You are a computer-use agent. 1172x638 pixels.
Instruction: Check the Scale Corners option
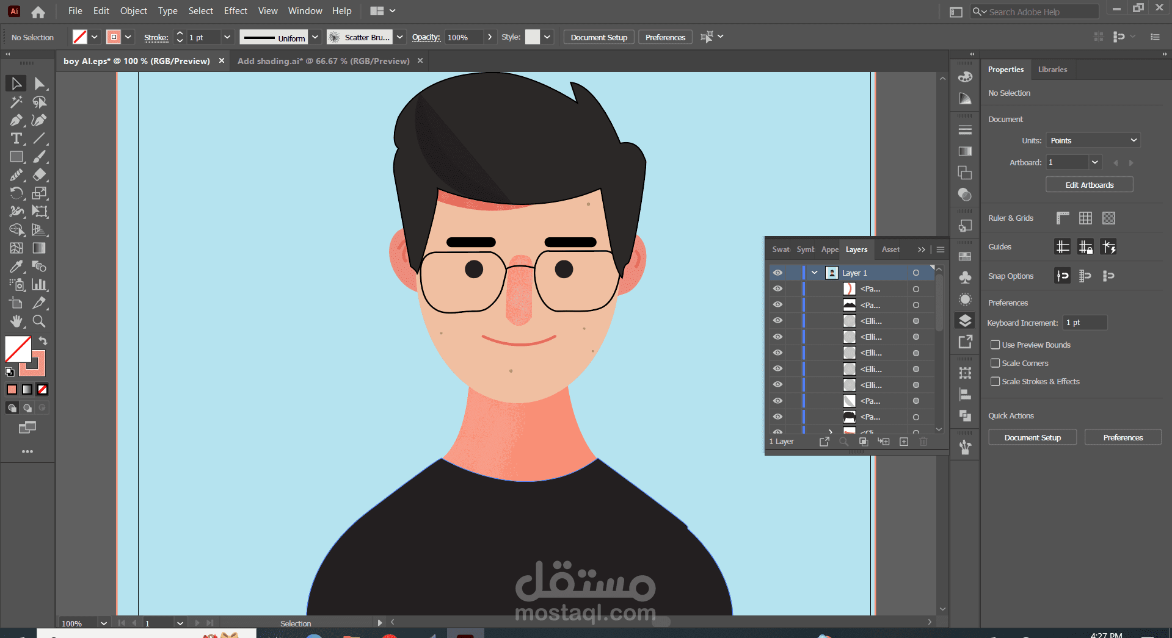pyautogui.click(x=995, y=363)
